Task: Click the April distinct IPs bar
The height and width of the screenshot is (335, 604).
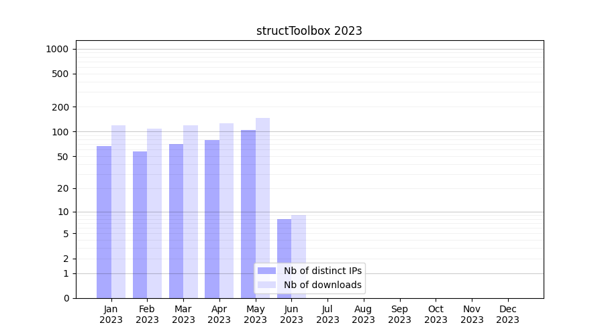Action: point(212,218)
